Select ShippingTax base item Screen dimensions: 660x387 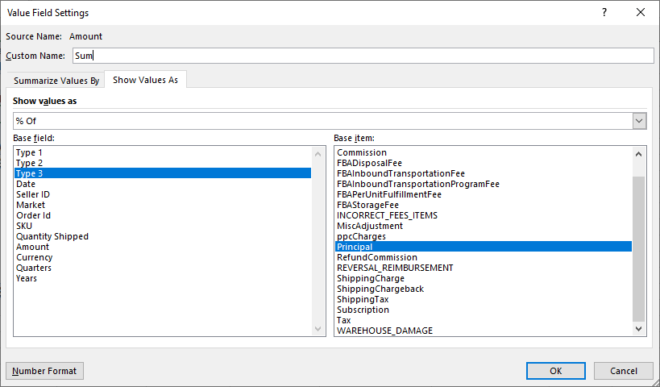484,299
